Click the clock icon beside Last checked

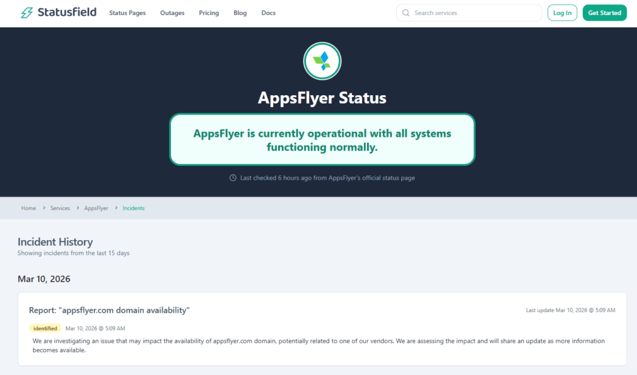[233, 178]
